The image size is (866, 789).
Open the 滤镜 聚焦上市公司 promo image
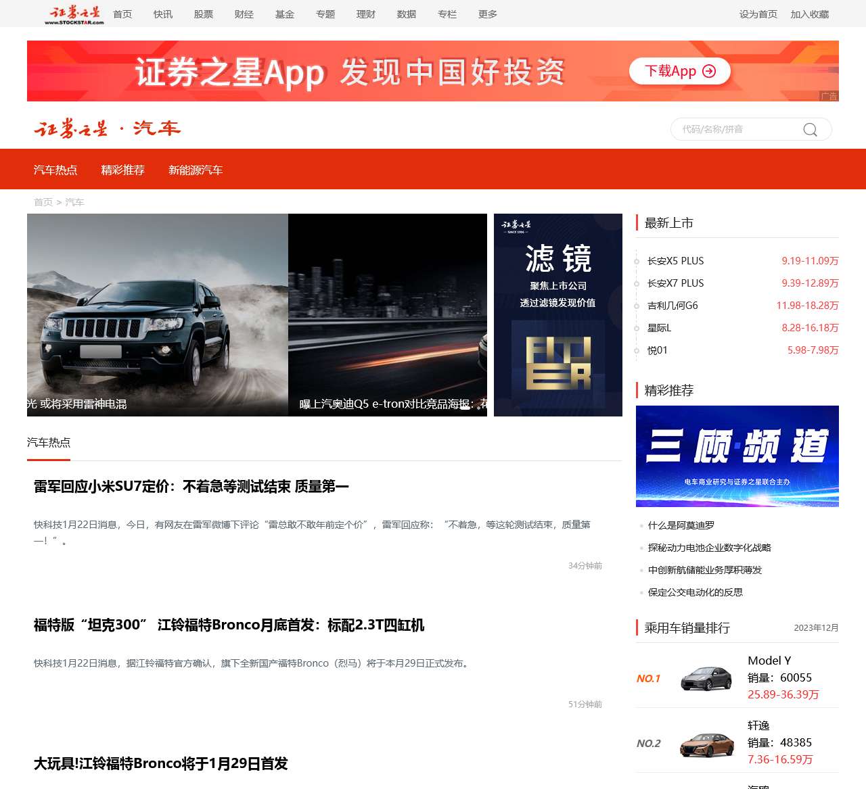pos(558,315)
